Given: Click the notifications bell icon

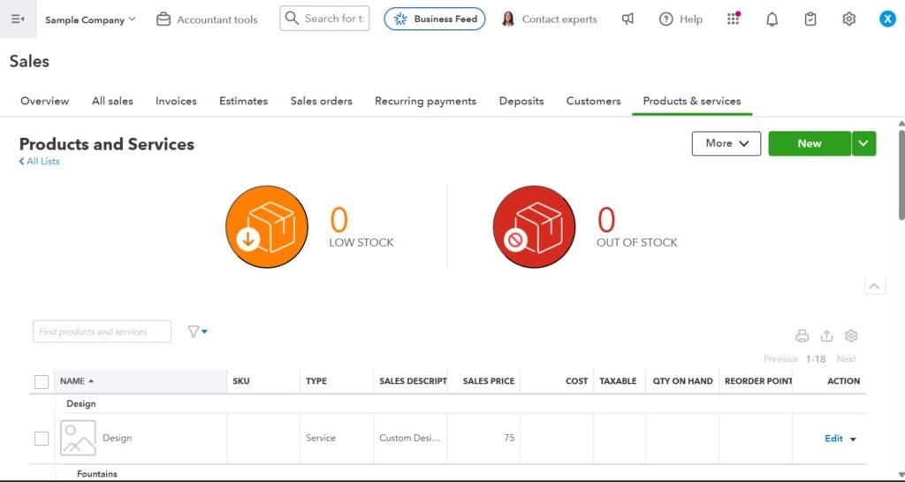Looking at the screenshot, I should (x=772, y=19).
